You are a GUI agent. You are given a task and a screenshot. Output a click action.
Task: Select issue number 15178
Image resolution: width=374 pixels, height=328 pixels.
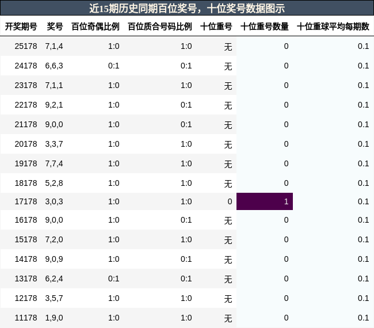click(x=26, y=239)
